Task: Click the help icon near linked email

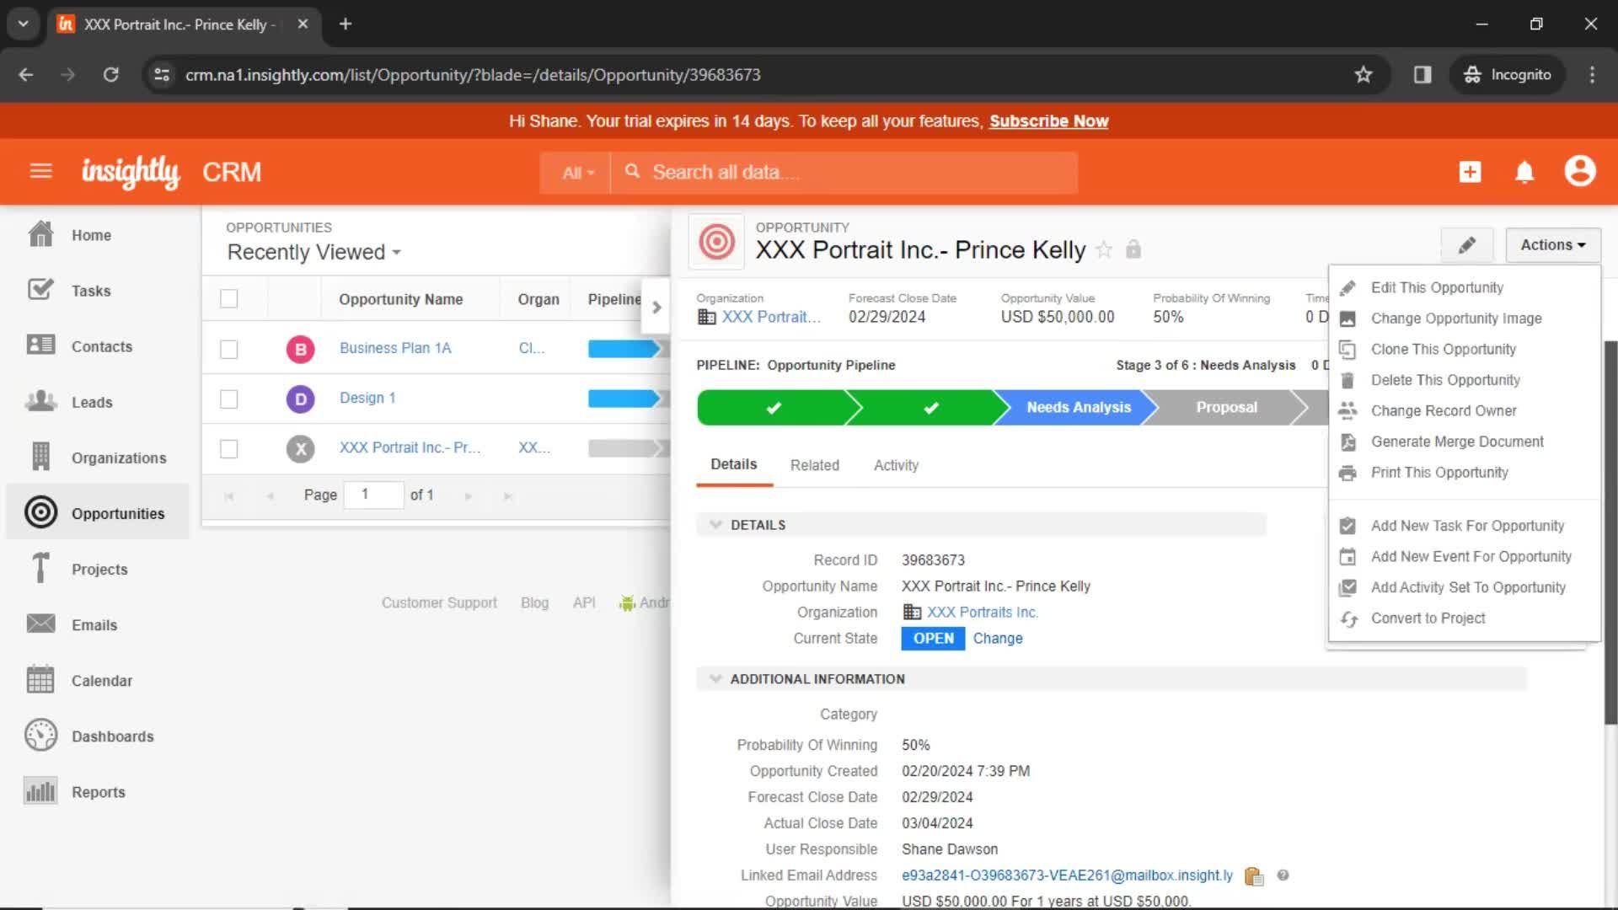Action: 1283,875
